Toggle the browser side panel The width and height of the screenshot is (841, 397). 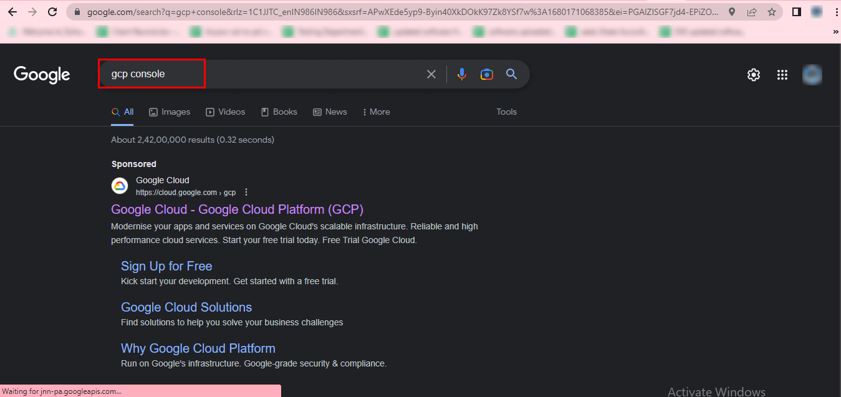click(796, 12)
